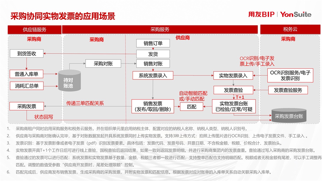Click the 采购对账 process box
This screenshot has height=181, width=322.
point(103,64)
